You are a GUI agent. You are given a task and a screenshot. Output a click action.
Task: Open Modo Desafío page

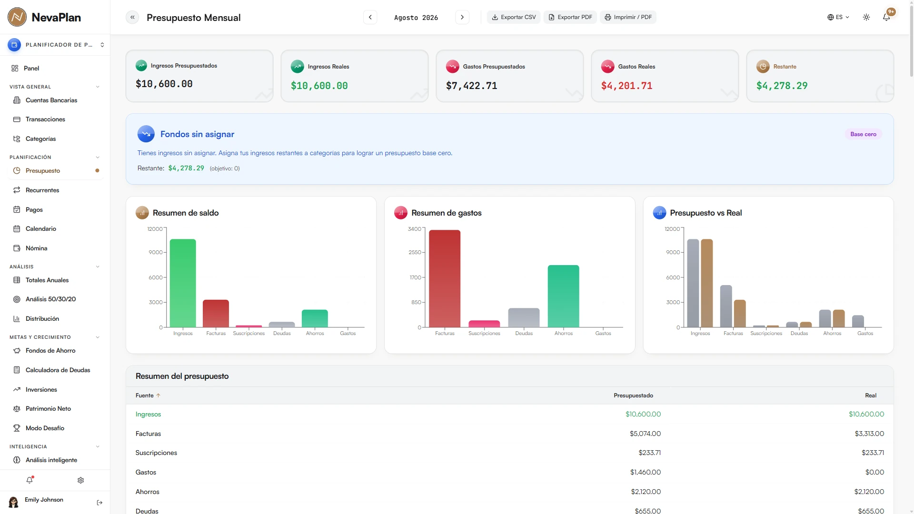55,428
